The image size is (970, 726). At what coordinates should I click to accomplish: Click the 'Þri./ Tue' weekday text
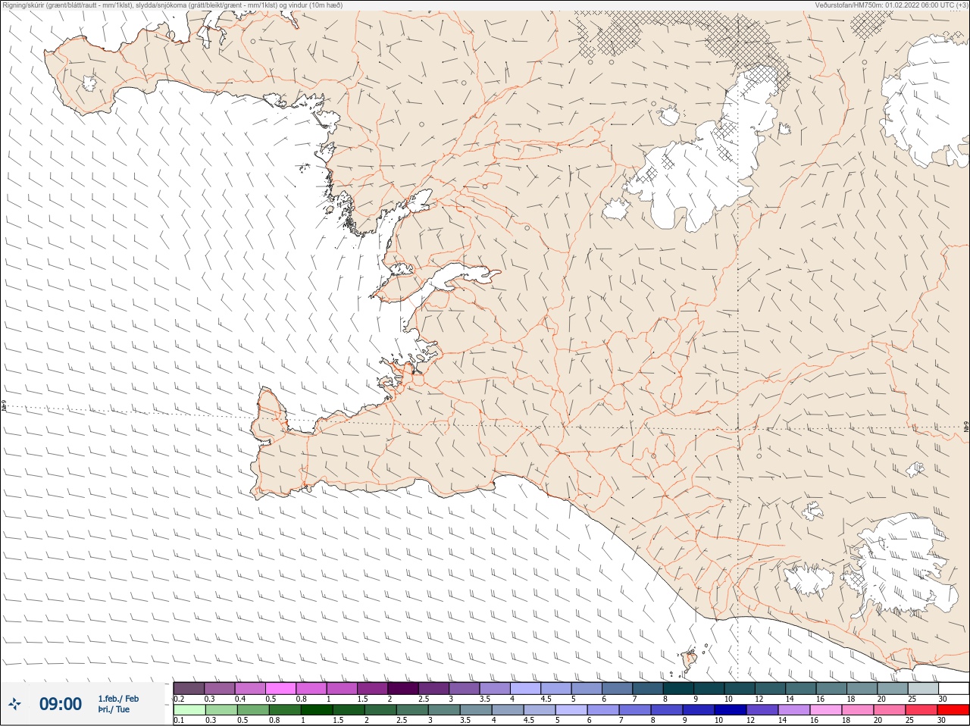pos(114,709)
